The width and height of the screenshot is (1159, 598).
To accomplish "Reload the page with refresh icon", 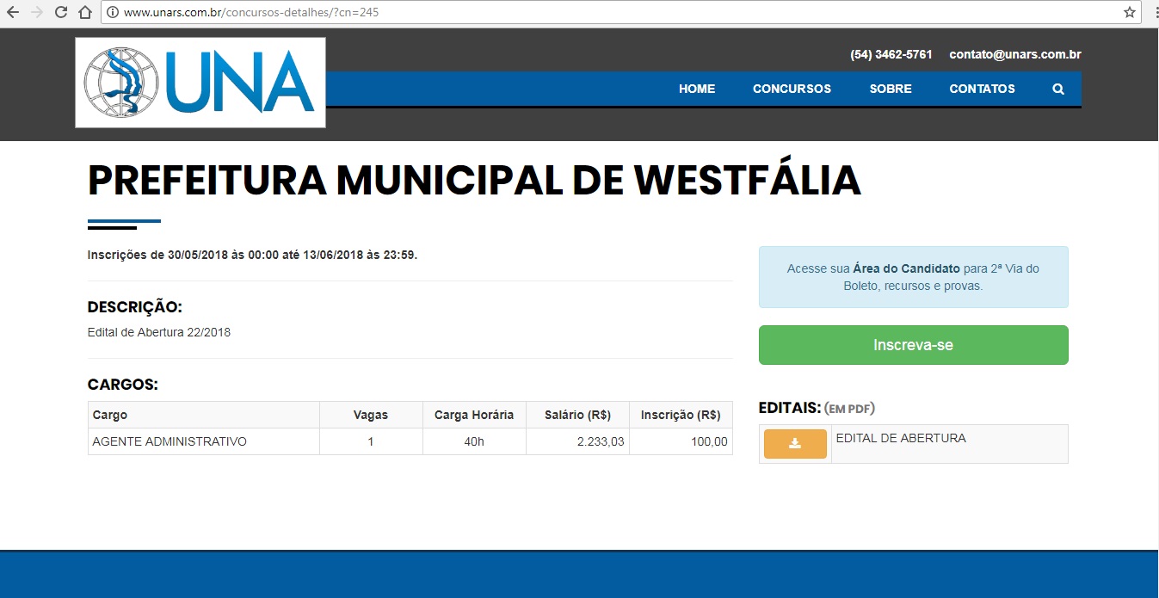I will pos(61,13).
